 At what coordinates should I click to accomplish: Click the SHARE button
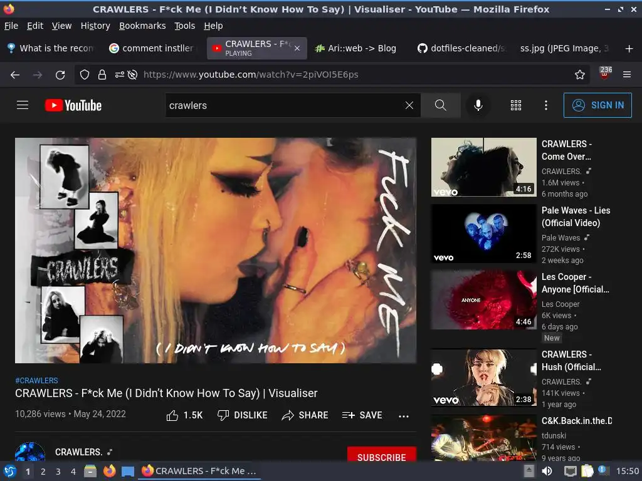305,415
